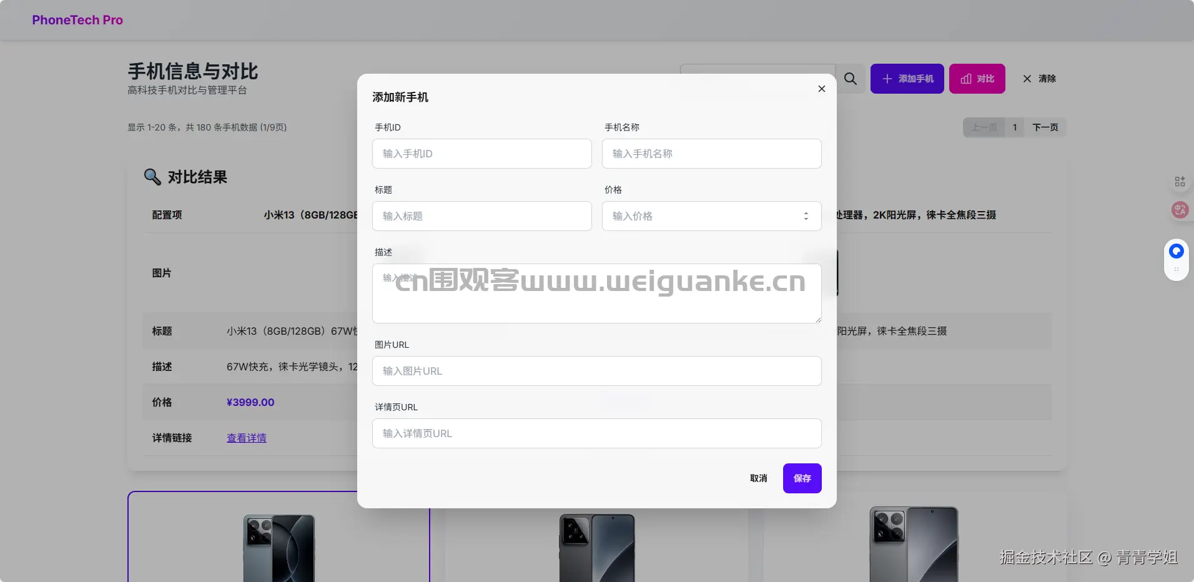Click the 详情链接 row label
The image size is (1194, 582).
tap(172, 438)
